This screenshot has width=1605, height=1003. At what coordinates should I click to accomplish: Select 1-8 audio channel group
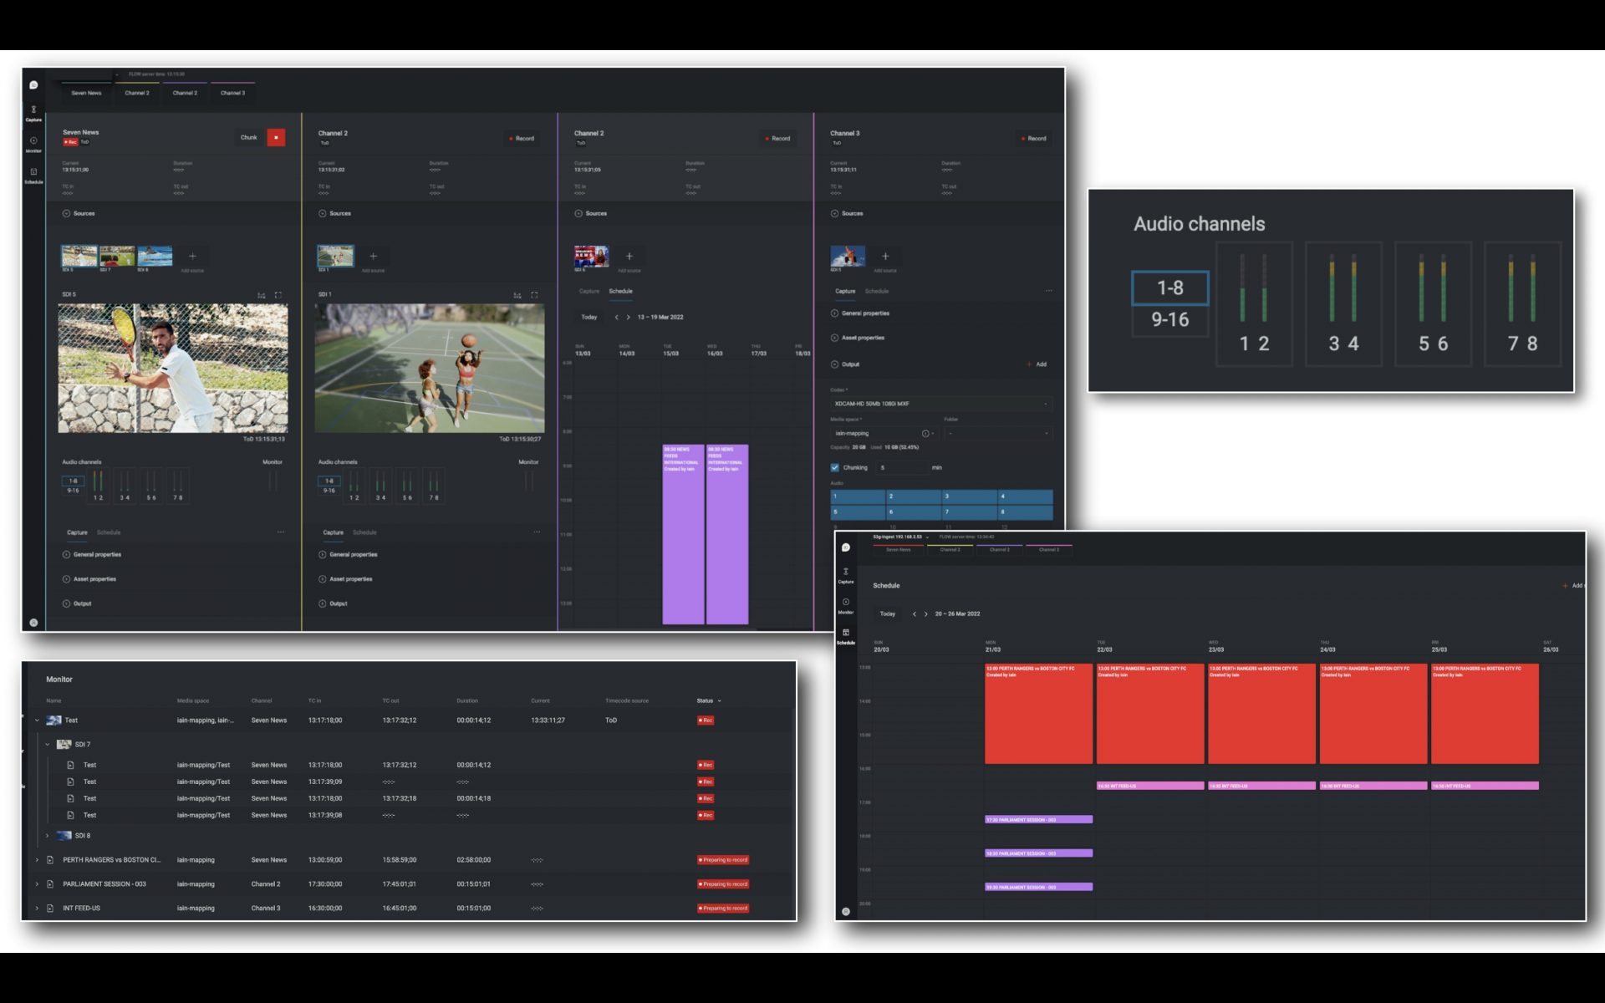1169,288
